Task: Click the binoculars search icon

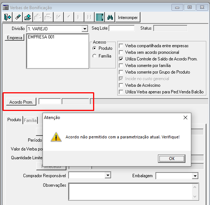Action: [110, 17]
